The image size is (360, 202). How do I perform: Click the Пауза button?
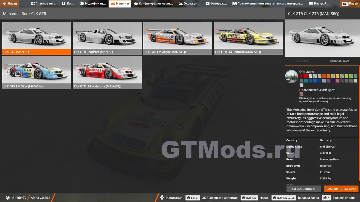pos(350,4)
